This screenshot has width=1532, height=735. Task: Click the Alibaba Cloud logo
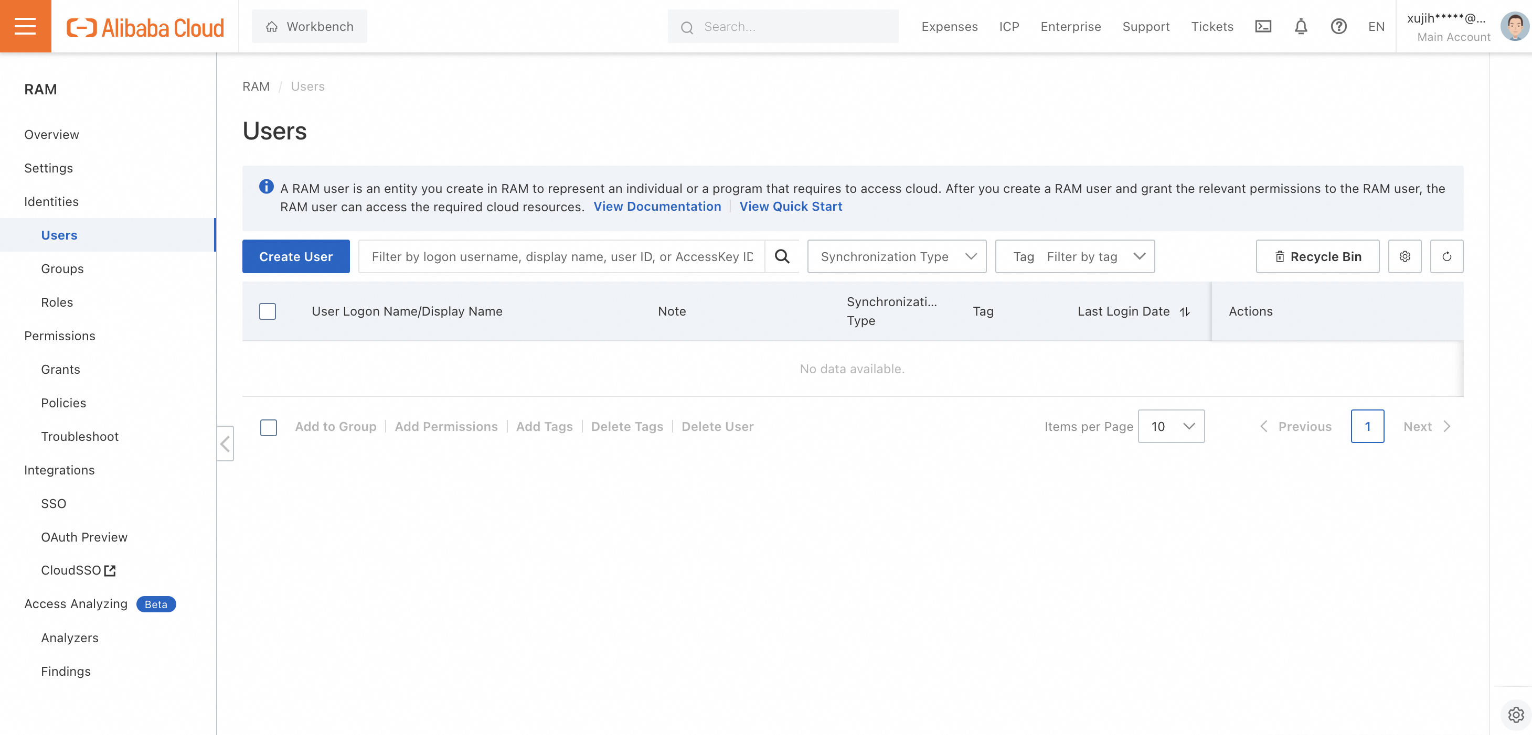click(145, 27)
